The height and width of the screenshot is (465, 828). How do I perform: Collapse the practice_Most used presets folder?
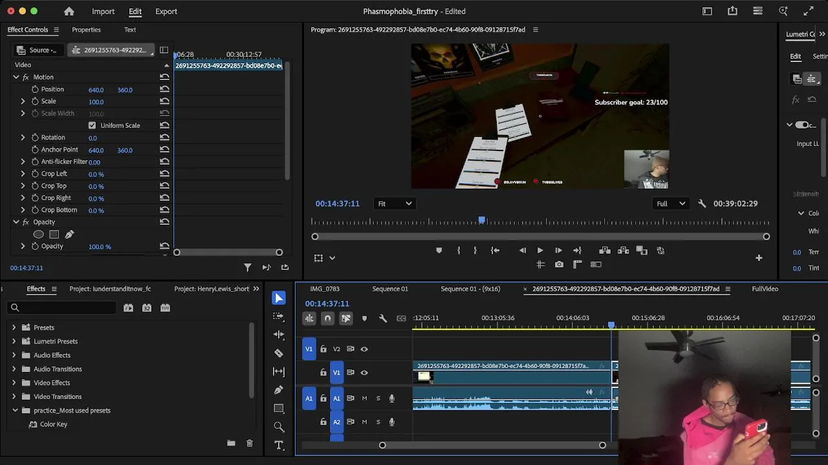point(14,411)
